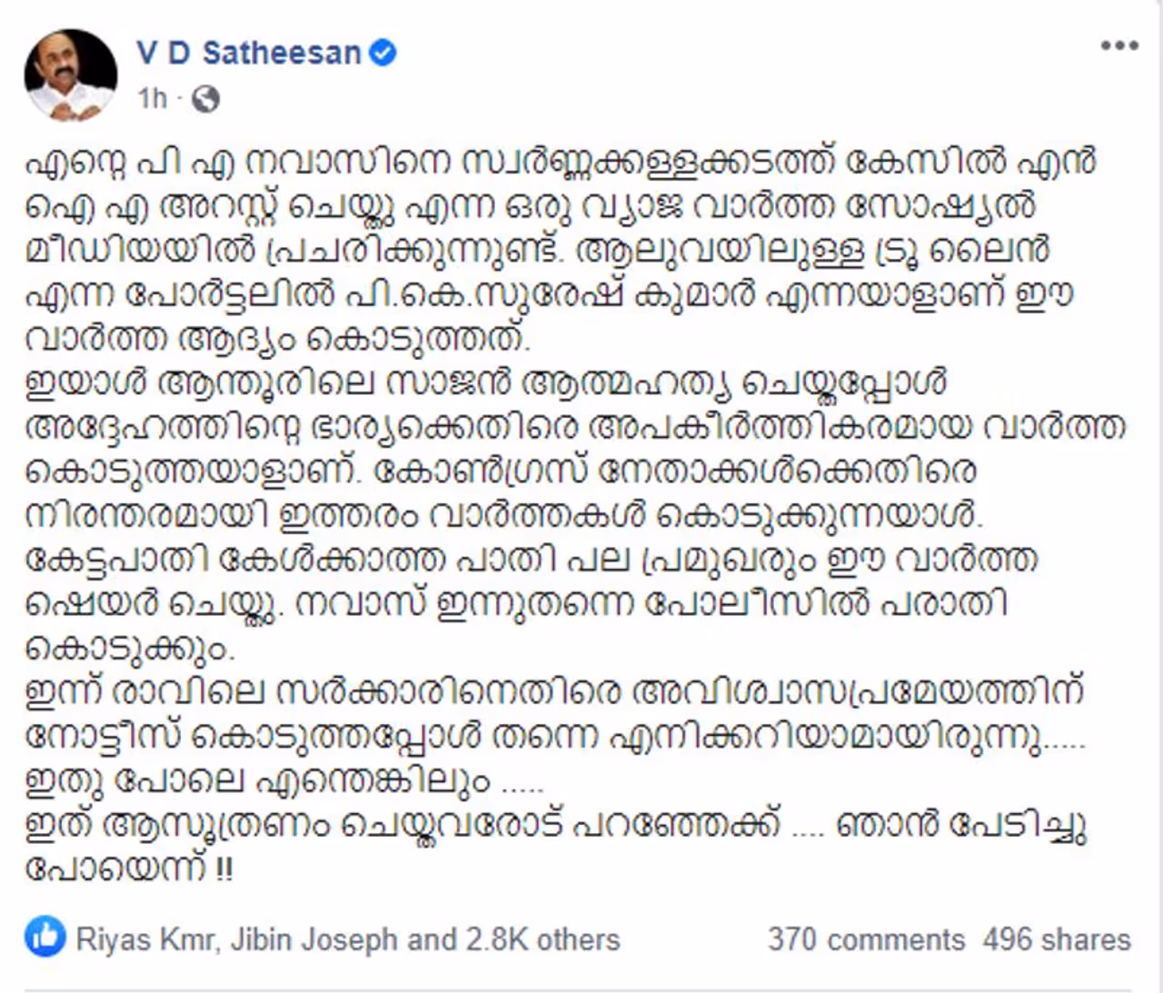
Task: Open Riyas Kmr in the reactions list
Action: click(146, 939)
